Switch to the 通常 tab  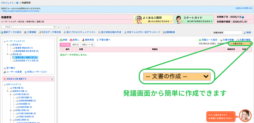click(75, 45)
